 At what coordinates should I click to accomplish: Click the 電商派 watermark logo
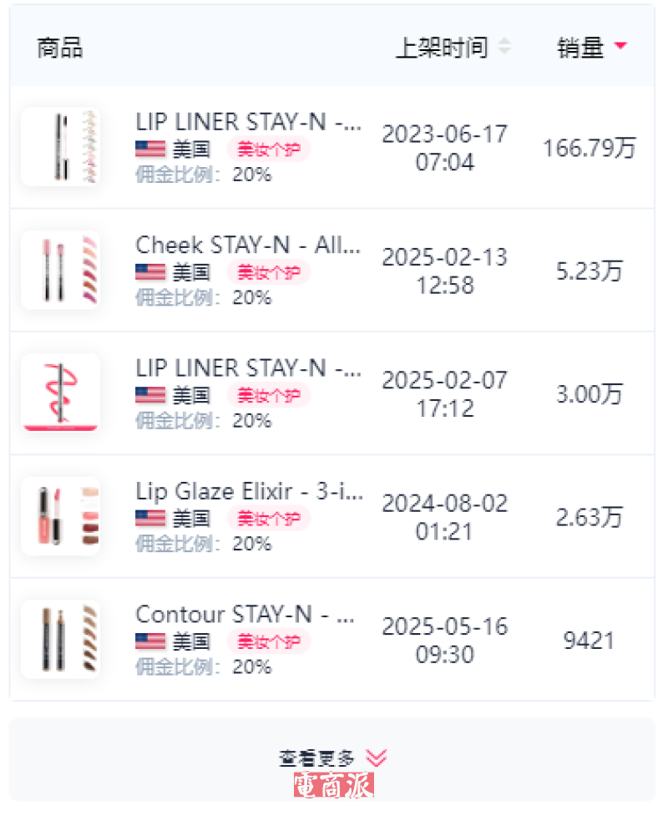tap(334, 785)
